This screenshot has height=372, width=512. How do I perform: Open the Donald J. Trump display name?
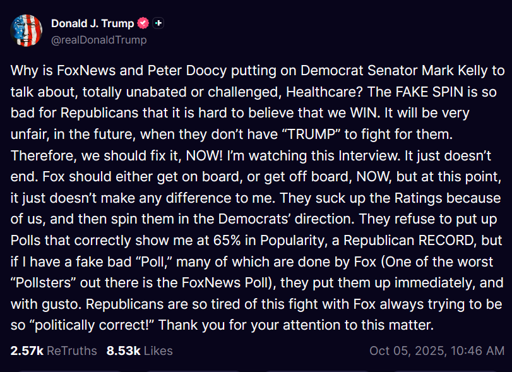click(92, 23)
